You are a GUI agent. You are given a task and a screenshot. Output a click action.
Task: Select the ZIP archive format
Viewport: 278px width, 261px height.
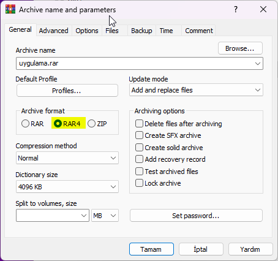tap(91, 124)
